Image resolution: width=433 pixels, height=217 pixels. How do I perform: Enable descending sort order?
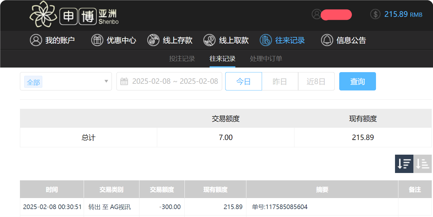click(404, 164)
